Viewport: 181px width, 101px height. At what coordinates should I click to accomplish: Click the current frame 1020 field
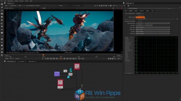coord(61,59)
